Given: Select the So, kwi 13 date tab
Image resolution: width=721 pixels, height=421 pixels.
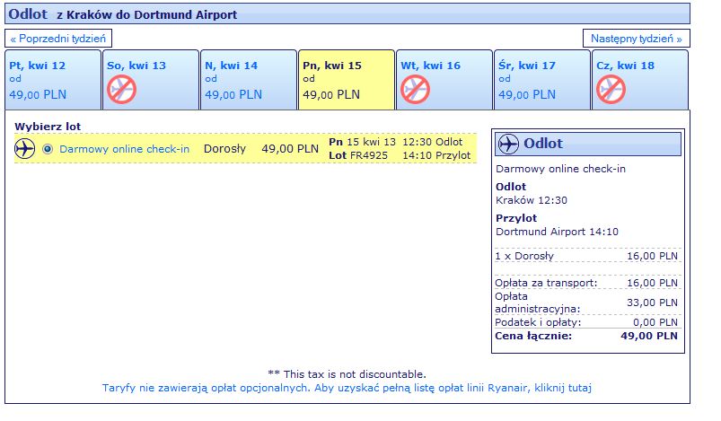Looking at the screenshot, I should click(151, 80).
